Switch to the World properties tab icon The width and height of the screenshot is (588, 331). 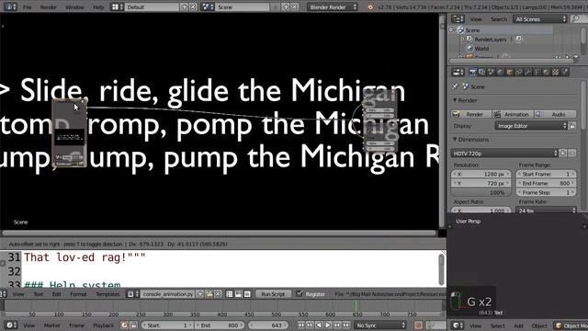[500, 72]
